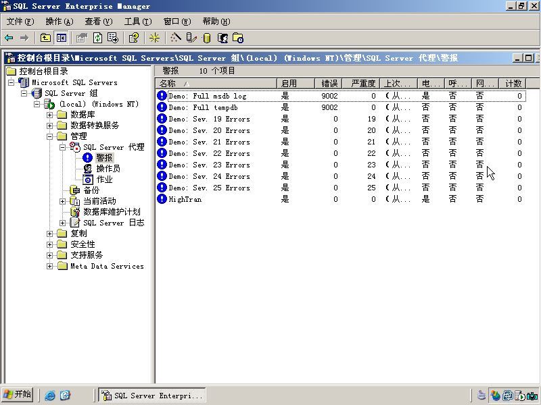Click the greyed-out Properties toolbar icon

[81, 38]
